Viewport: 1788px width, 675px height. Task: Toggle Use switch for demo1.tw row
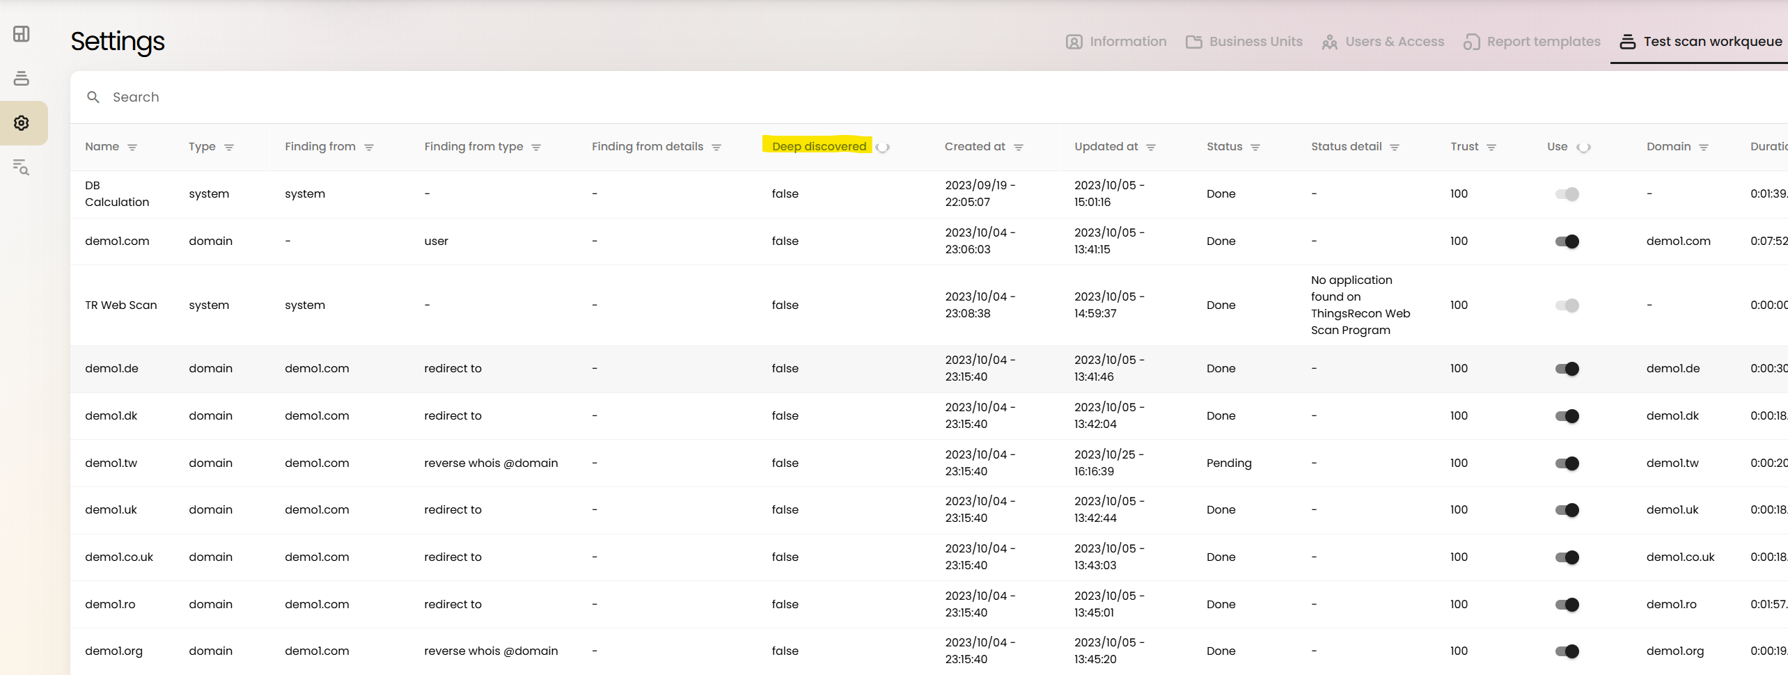1567,463
